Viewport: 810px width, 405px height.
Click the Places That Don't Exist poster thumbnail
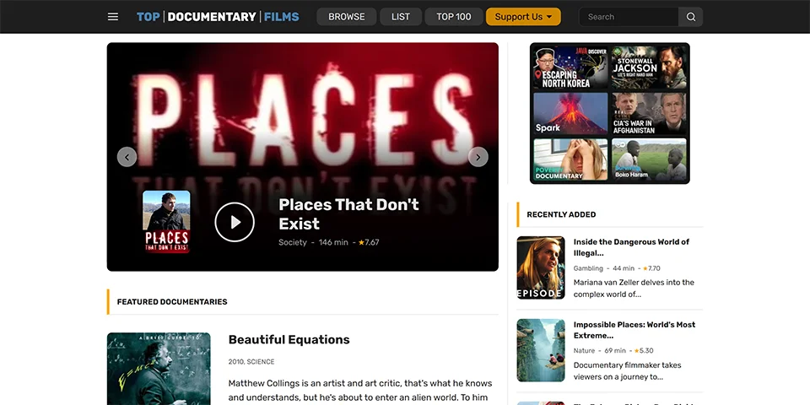[166, 222]
